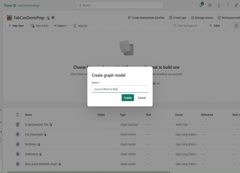Click the New item button
This screenshot has width=240, height=173.
(16, 26)
